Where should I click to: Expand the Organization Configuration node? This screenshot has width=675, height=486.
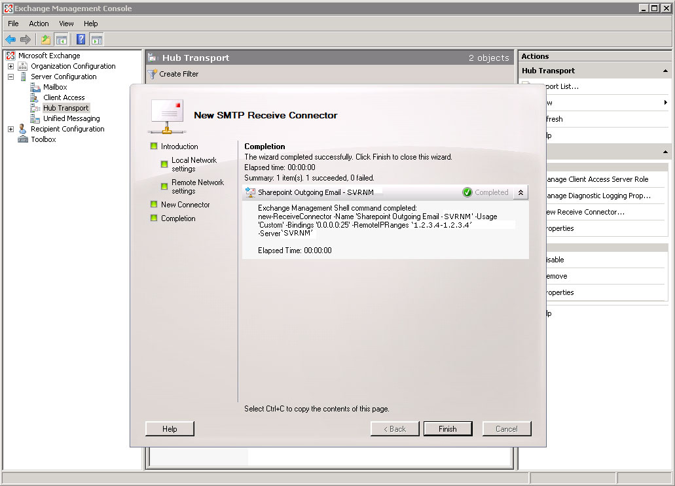click(10, 66)
